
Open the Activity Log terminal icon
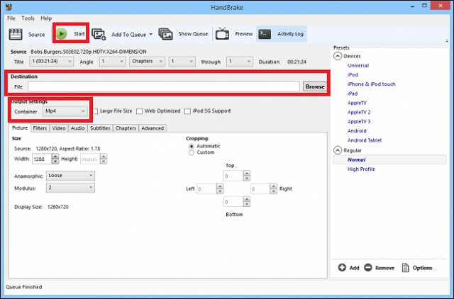(265, 34)
